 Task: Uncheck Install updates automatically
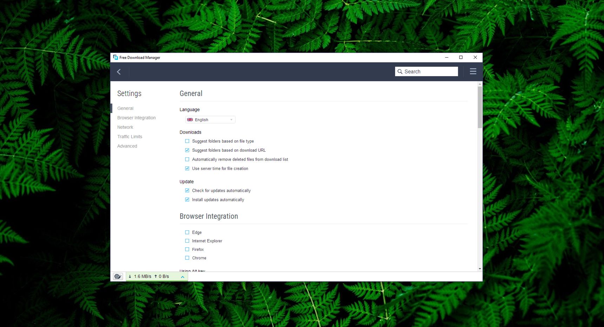pos(187,200)
